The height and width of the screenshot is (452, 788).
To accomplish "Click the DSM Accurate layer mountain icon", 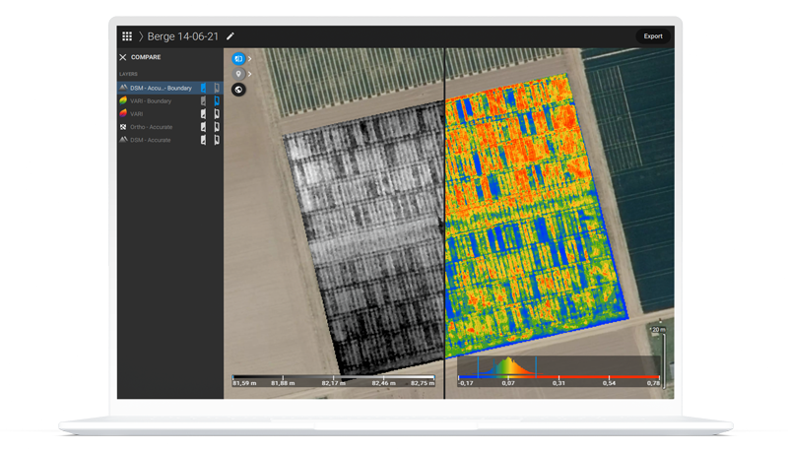I will (x=123, y=140).
